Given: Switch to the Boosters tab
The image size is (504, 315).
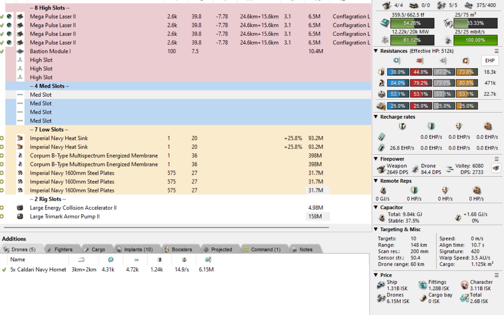Looking at the screenshot, I should pyautogui.click(x=179, y=250).
